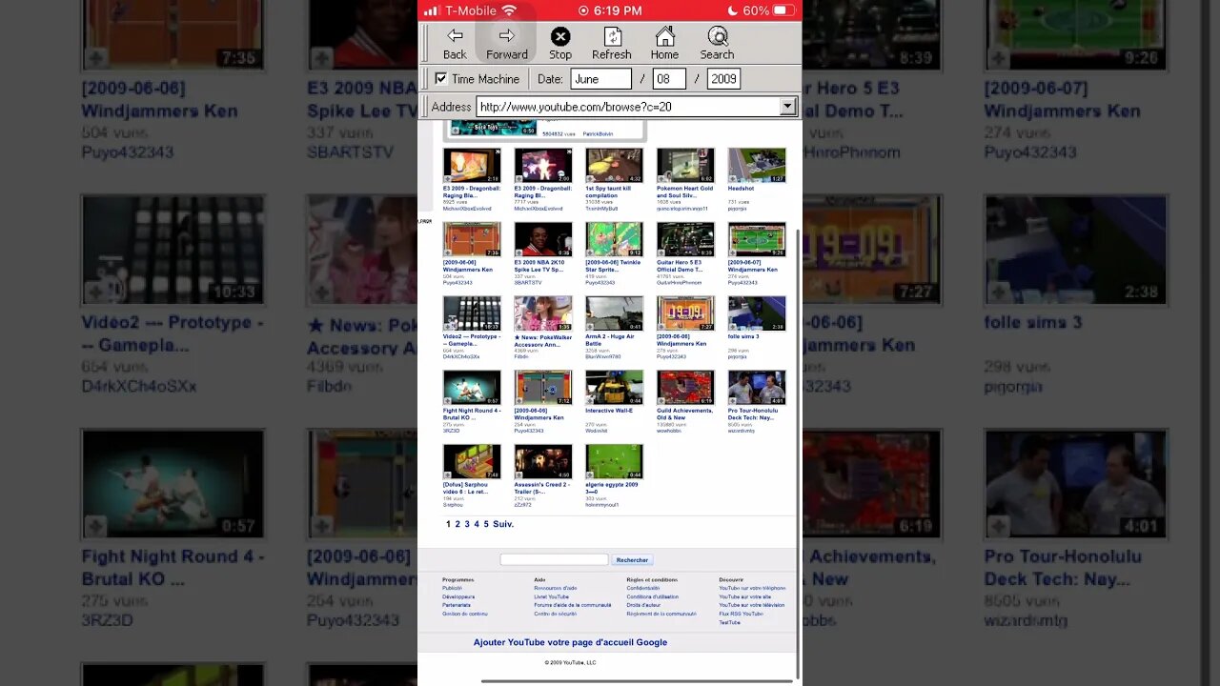Click the YouTube search box near footer
The height and width of the screenshot is (686, 1220).
pos(554,559)
